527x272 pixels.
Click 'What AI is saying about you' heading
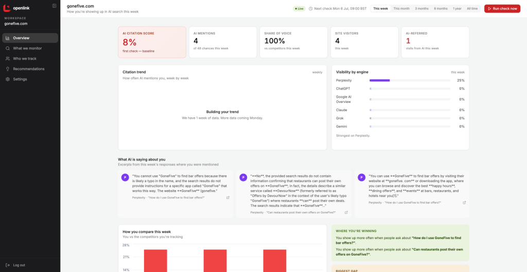pos(142,159)
